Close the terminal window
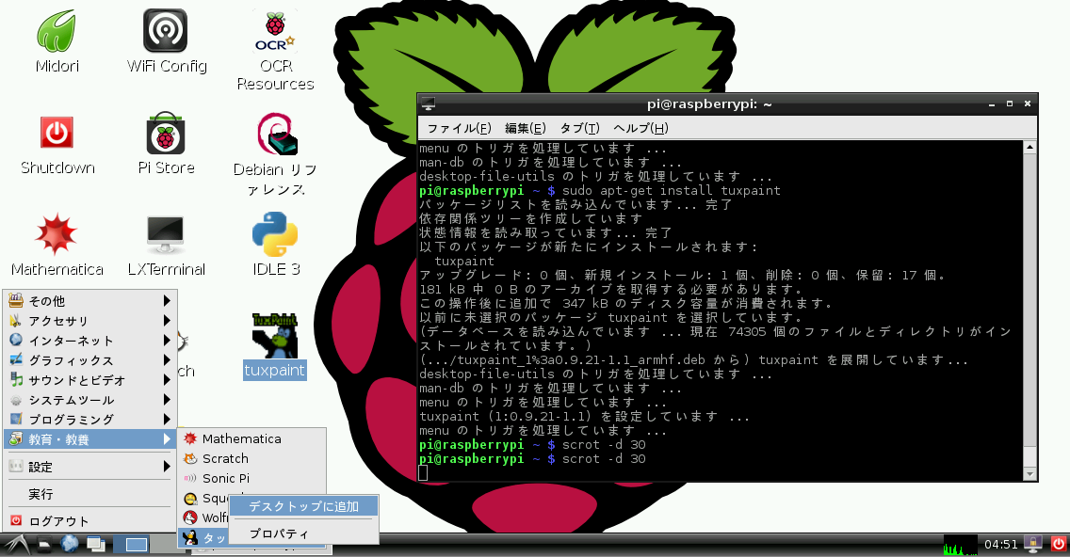This screenshot has height=557, width=1070. 1027,104
